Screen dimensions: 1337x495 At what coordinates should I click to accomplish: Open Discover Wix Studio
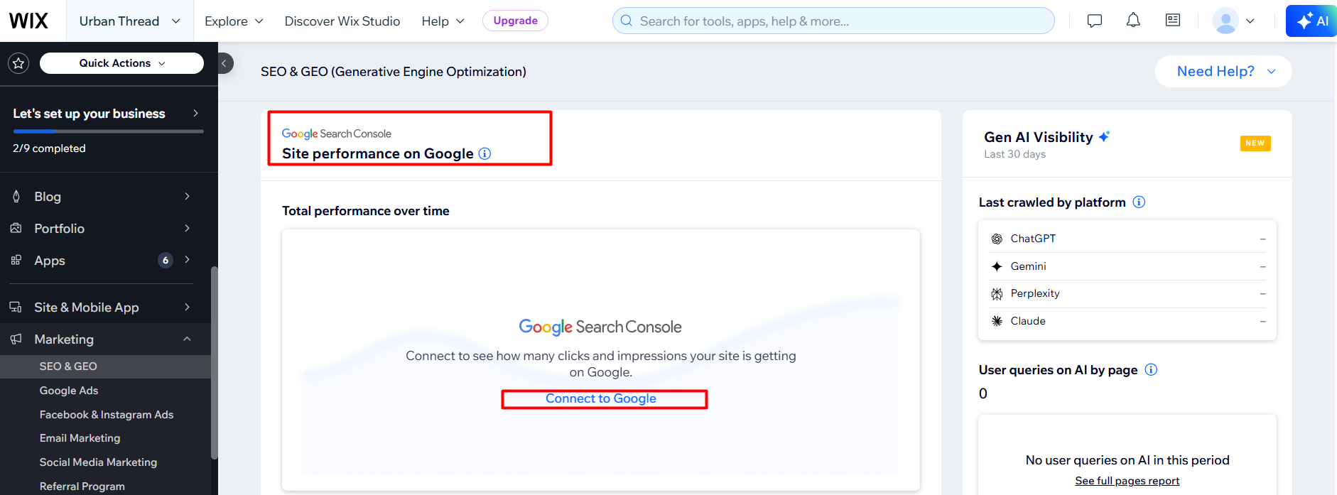pos(342,21)
